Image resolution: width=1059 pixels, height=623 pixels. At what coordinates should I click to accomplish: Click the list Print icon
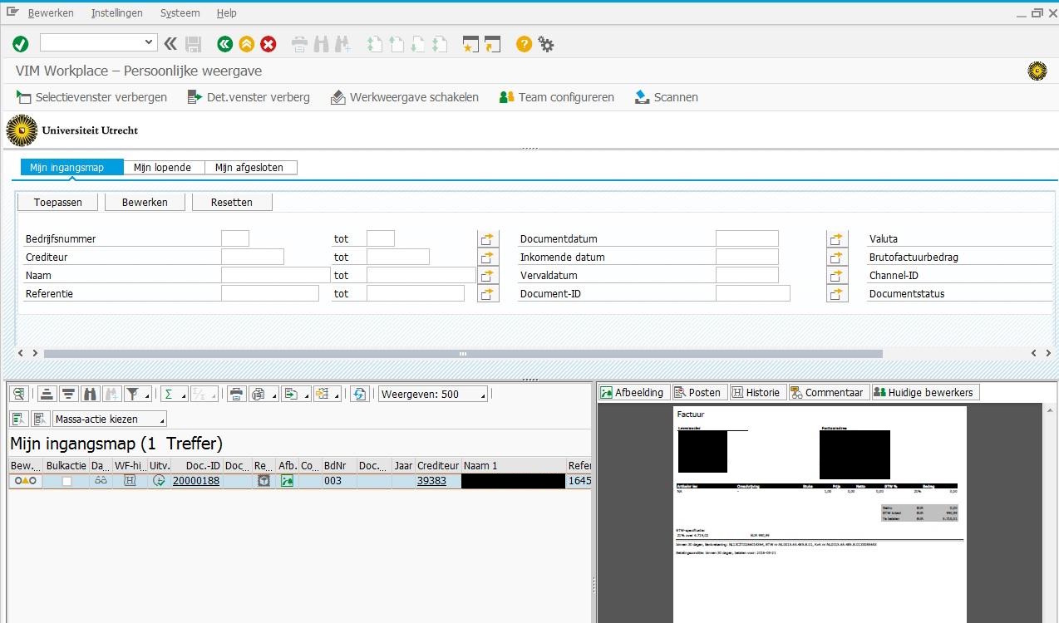[x=237, y=394]
